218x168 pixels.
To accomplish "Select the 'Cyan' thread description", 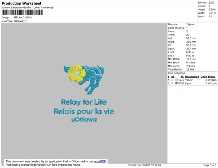I will (x=188, y=83).
